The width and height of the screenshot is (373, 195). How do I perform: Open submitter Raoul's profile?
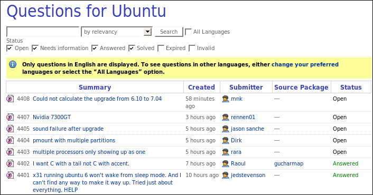(x=238, y=164)
